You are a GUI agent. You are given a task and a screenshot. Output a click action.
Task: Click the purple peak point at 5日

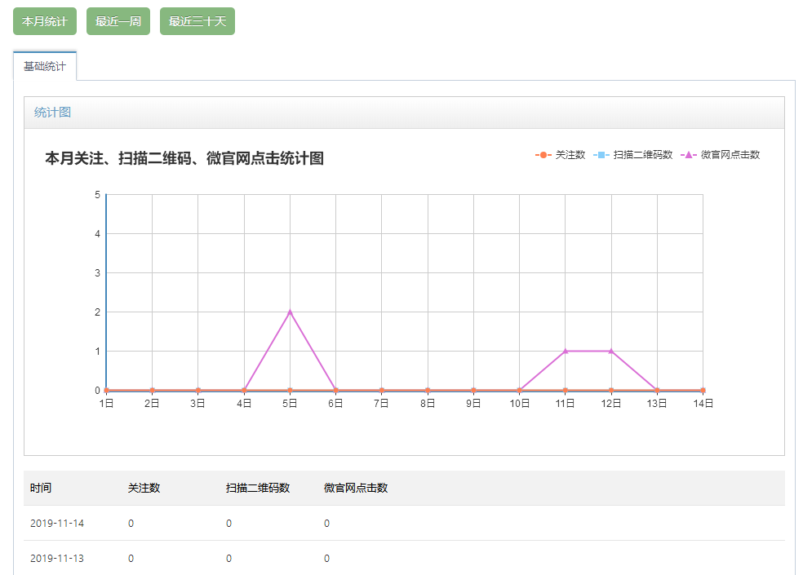tap(290, 312)
